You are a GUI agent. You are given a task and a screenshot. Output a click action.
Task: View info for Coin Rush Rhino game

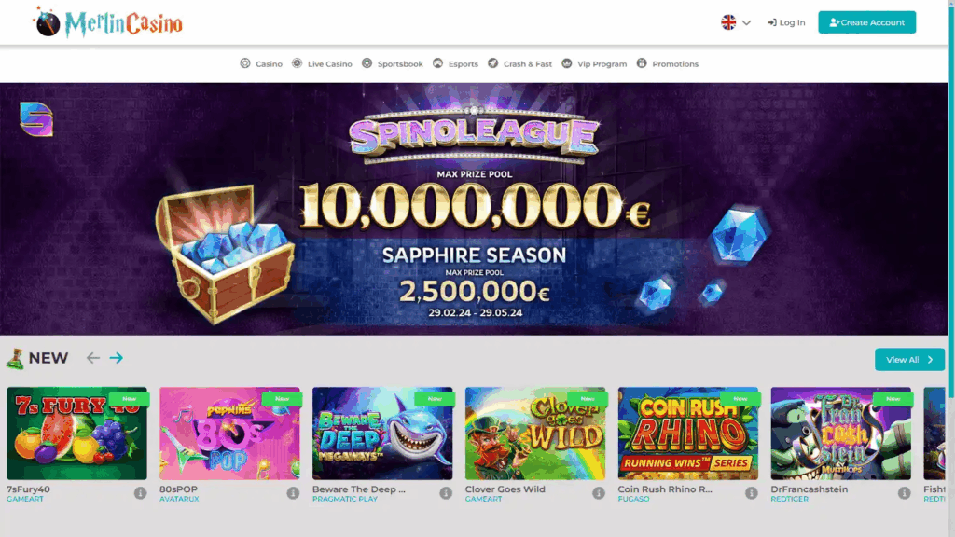(751, 493)
